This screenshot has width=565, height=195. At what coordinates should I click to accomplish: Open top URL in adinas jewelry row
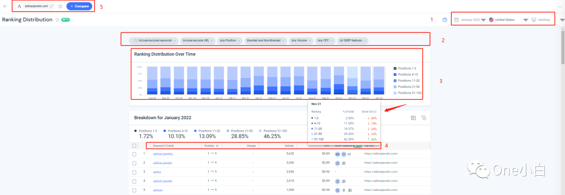click(381, 154)
